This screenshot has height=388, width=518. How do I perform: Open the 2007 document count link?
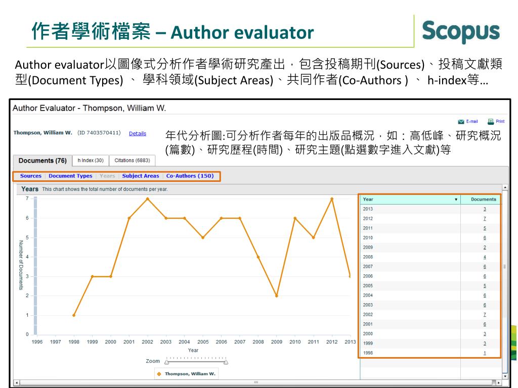tap(485, 267)
